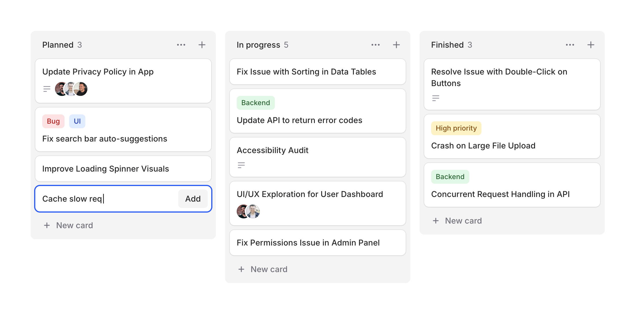Click the description icon on Resolve Issue with Double-Click card

tap(435, 98)
